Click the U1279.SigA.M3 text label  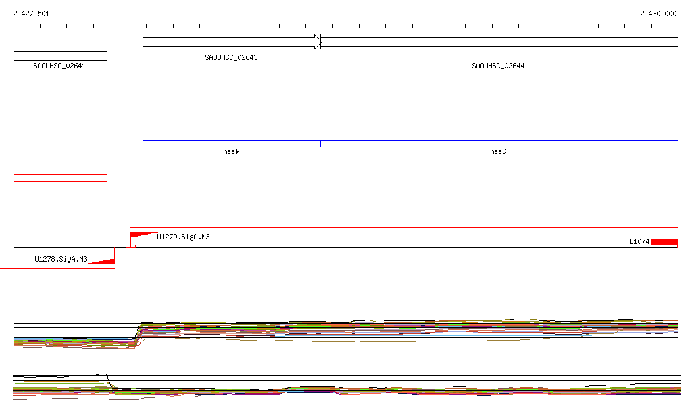(183, 237)
